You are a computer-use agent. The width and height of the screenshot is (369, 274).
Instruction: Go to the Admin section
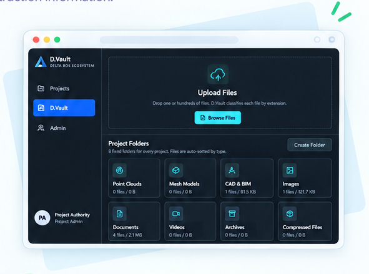pyautogui.click(x=64, y=128)
